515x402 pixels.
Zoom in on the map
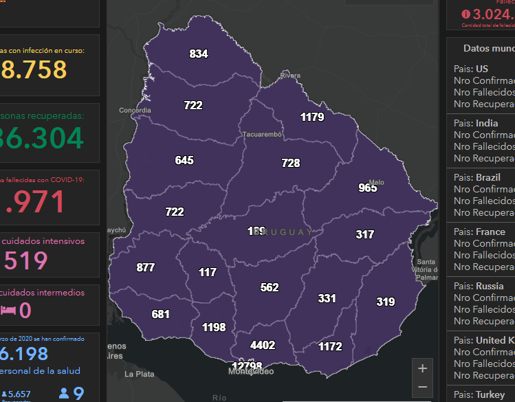pos(422,368)
